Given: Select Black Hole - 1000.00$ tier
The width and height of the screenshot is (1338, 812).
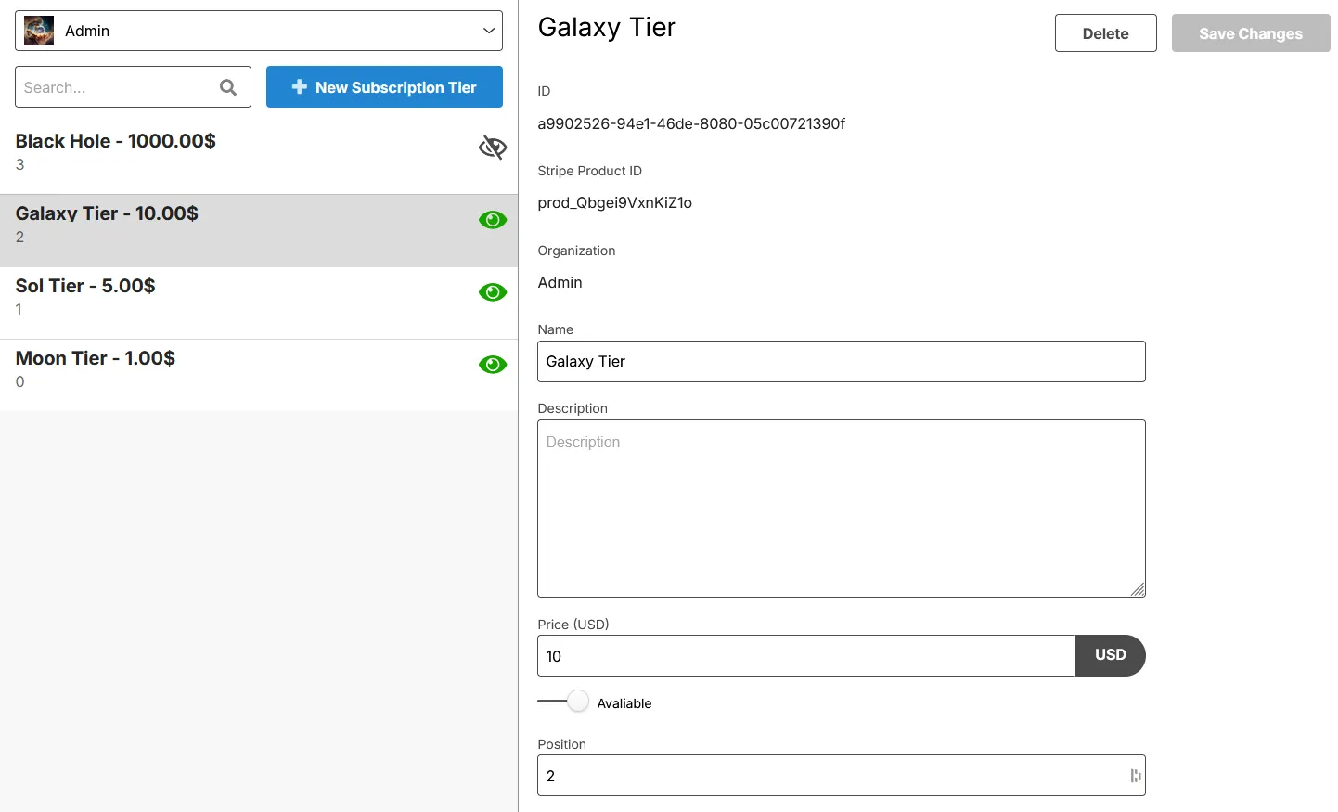Looking at the screenshot, I should click(x=259, y=158).
